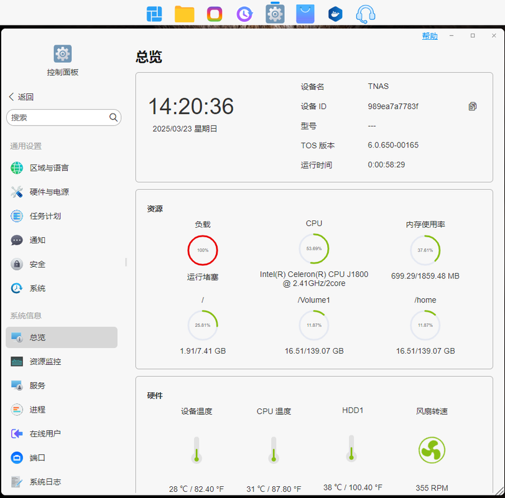Screen dimensions: 505x498
Task: Click the 服务 monitor icon
Action: point(17,385)
